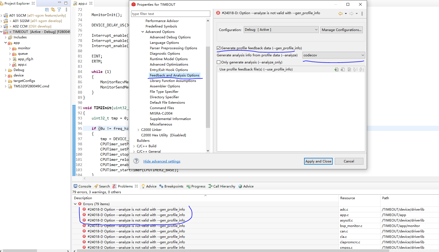Select Feedback and Analysis Options tree item
The width and height of the screenshot is (439, 252).
click(x=175, y=75)
